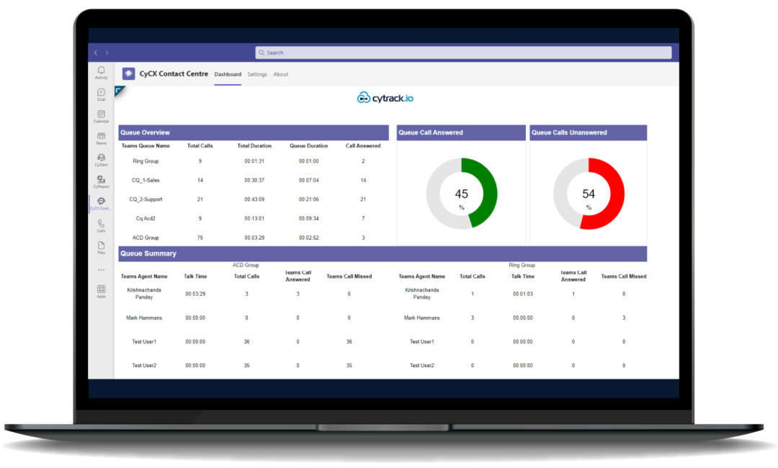
Task: Open the Apps icon at the sidebar bottom
Action: [x=101, y=289]
